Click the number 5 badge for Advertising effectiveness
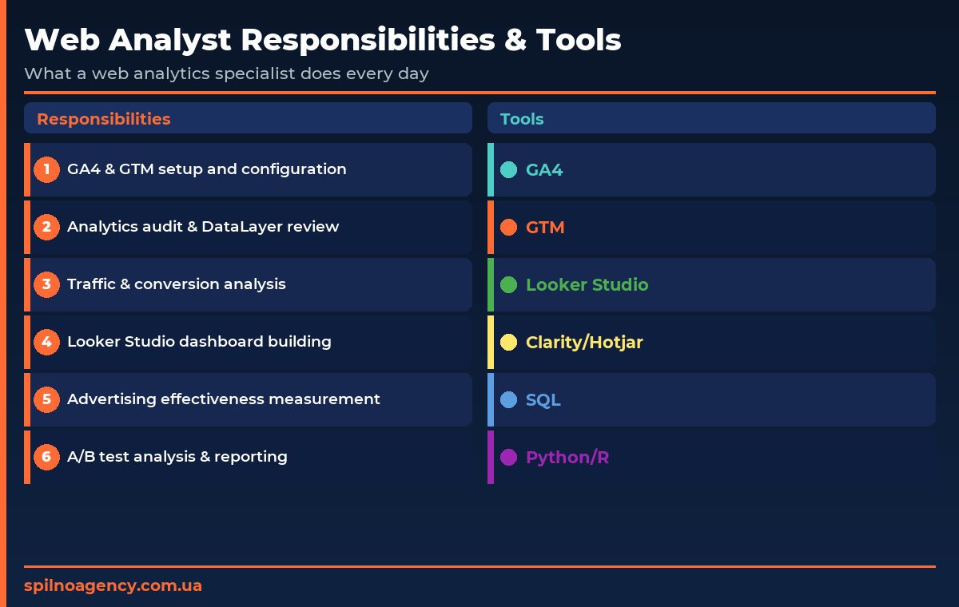959x607 pixels. pyautogui.click(x=46, y=399)
